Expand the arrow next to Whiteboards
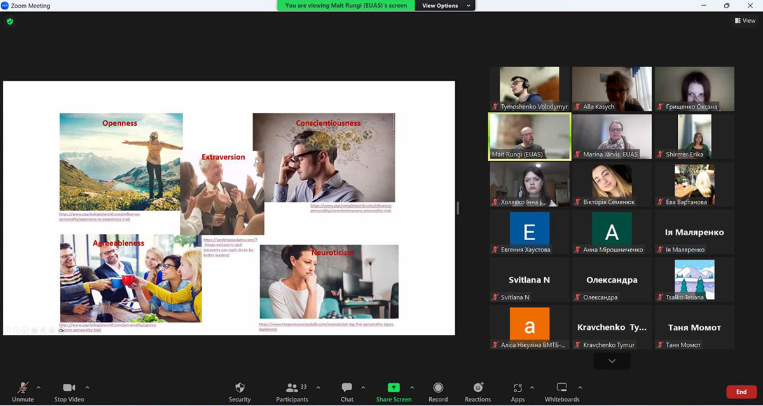 click(579, 387)
